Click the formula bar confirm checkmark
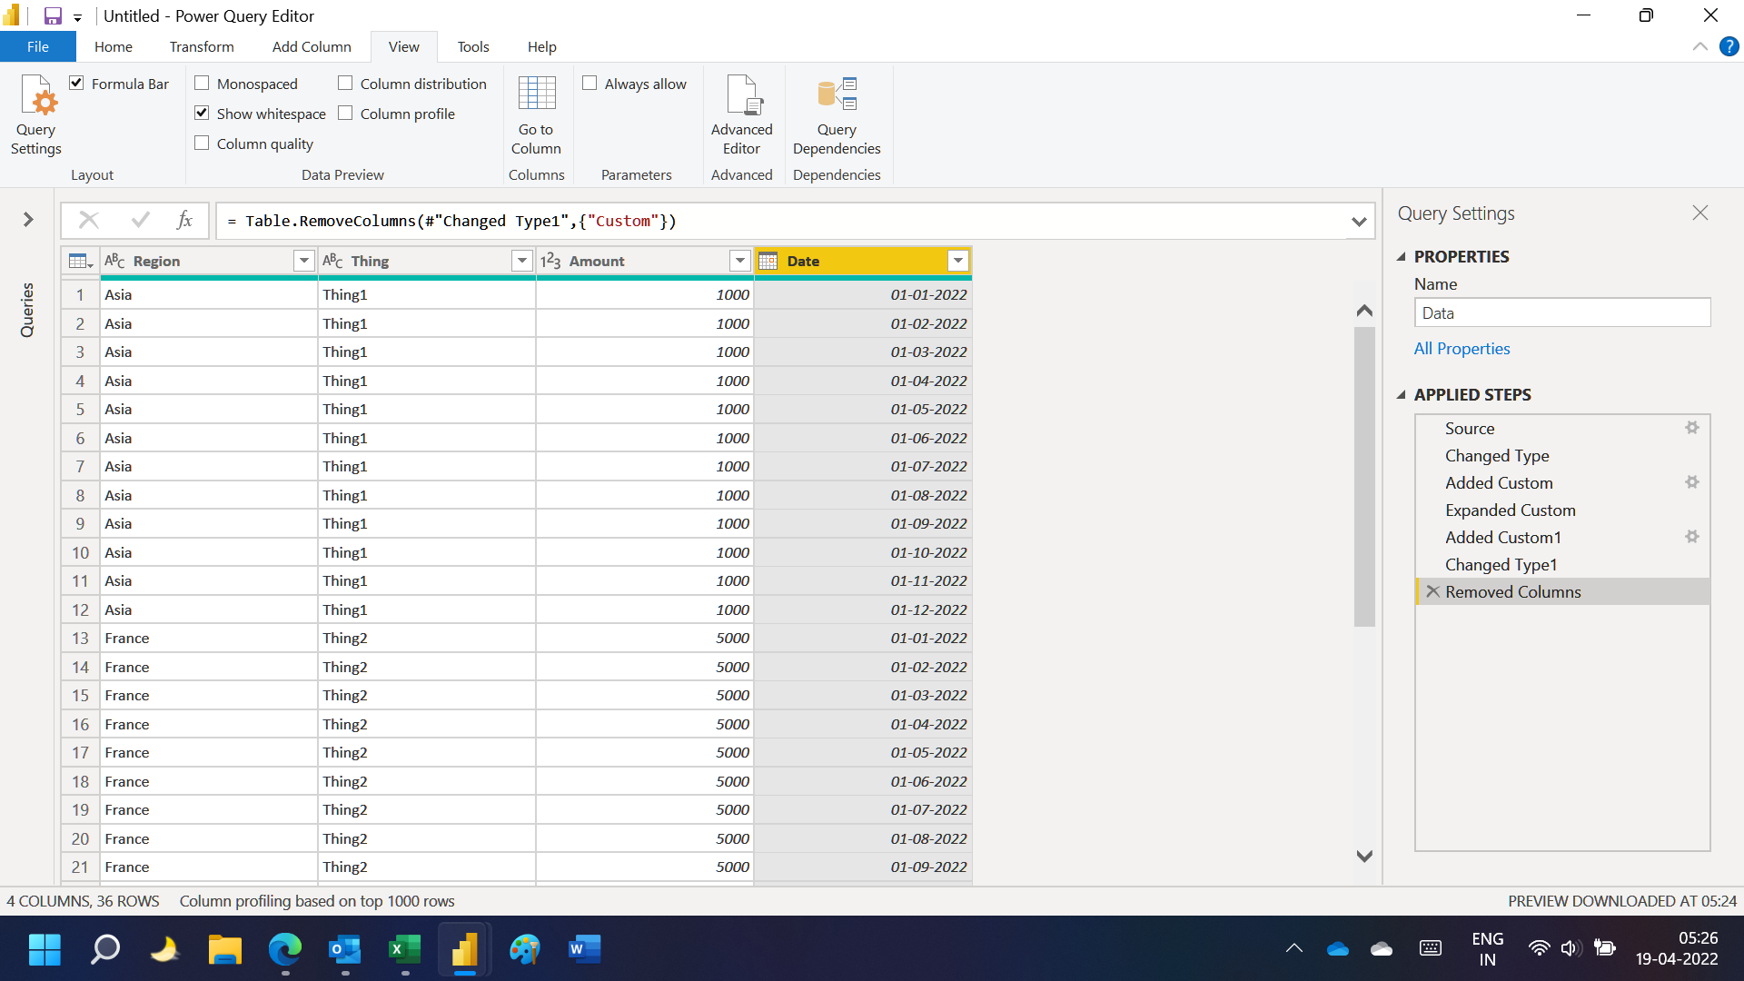The image size is (1744, 981). coord(141,220)
